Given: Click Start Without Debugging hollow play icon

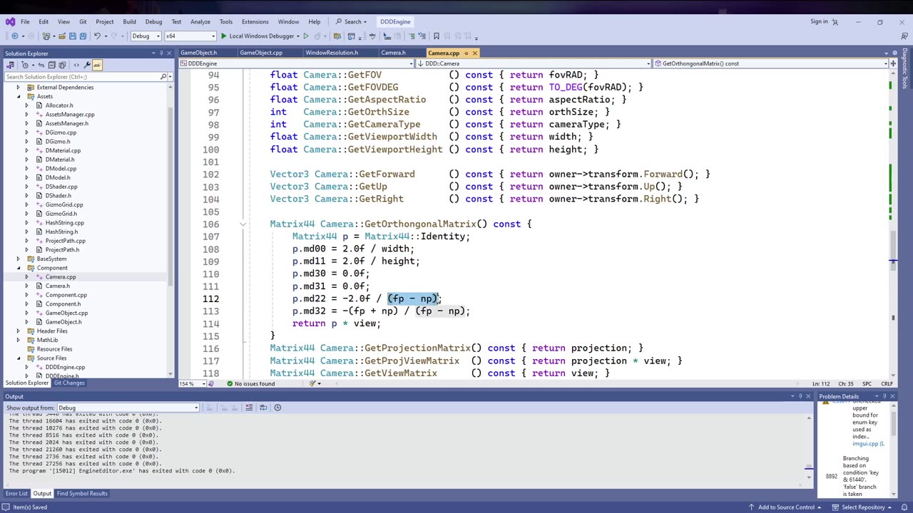Looking at the screenshot, I should coord(306,36).
